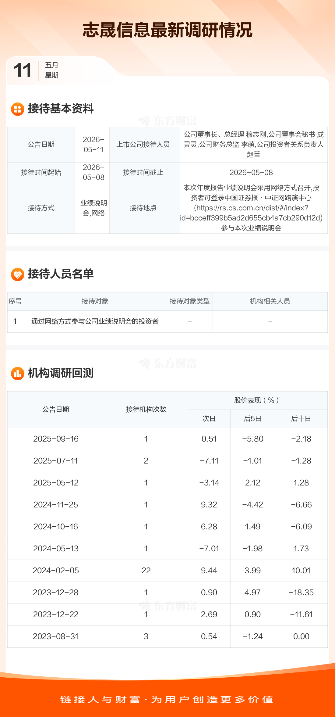
Task: Select the 2025-09-16 row date cell
Action: [56, 439]
